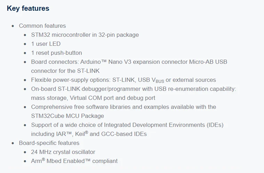Click the On-board ST-LINK debugger/programmer line
This screenshot has height=173, width=264.
134,89
